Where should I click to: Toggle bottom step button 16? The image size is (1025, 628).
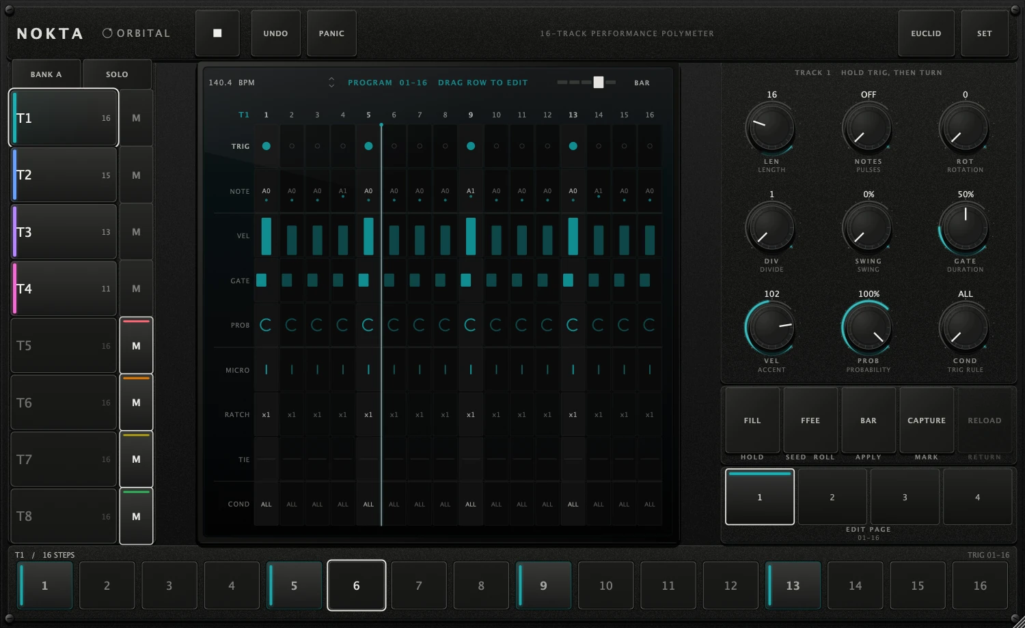point(980,586)
